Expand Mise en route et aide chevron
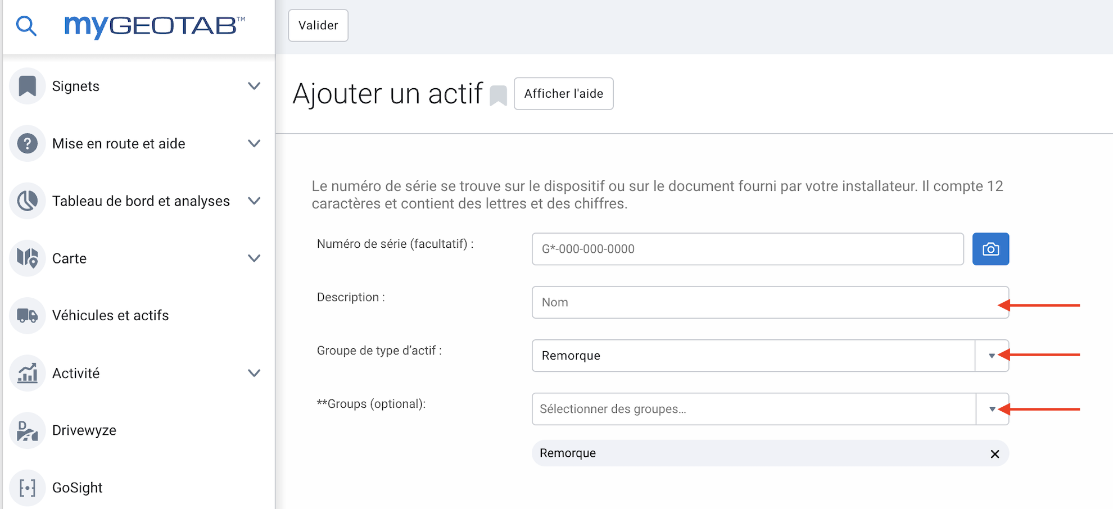The height and width of the screenshot is (509, 1113). (x=254, y=143)
